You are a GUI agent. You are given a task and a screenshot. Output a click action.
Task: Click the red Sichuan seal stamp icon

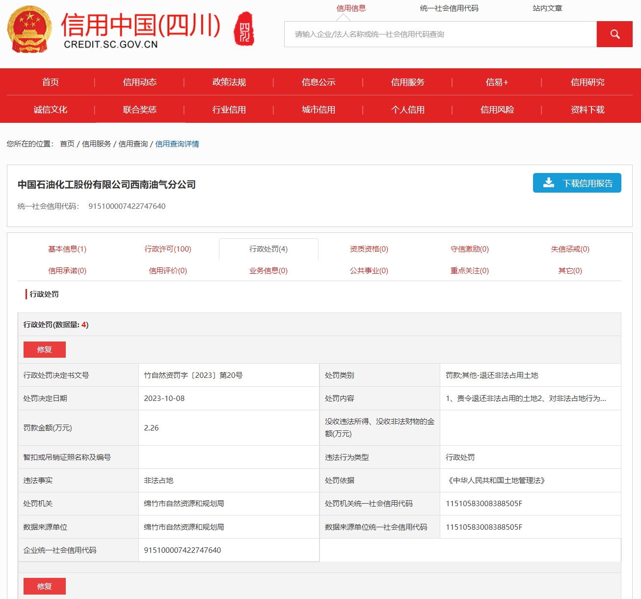[x=244, y=29]
